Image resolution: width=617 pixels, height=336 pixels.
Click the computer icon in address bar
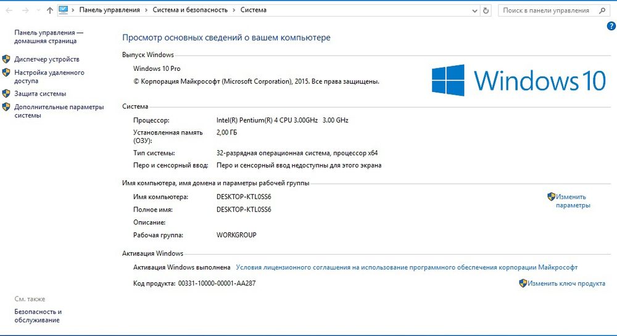click(x=63, y=10)
